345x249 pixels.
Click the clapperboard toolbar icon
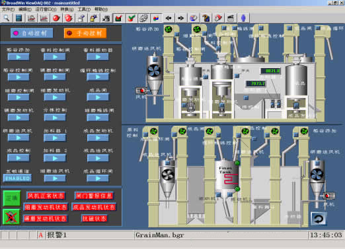pos(231,18)
